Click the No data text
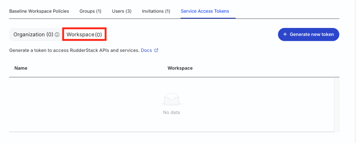356x143 pixels. tap(171, 113)
